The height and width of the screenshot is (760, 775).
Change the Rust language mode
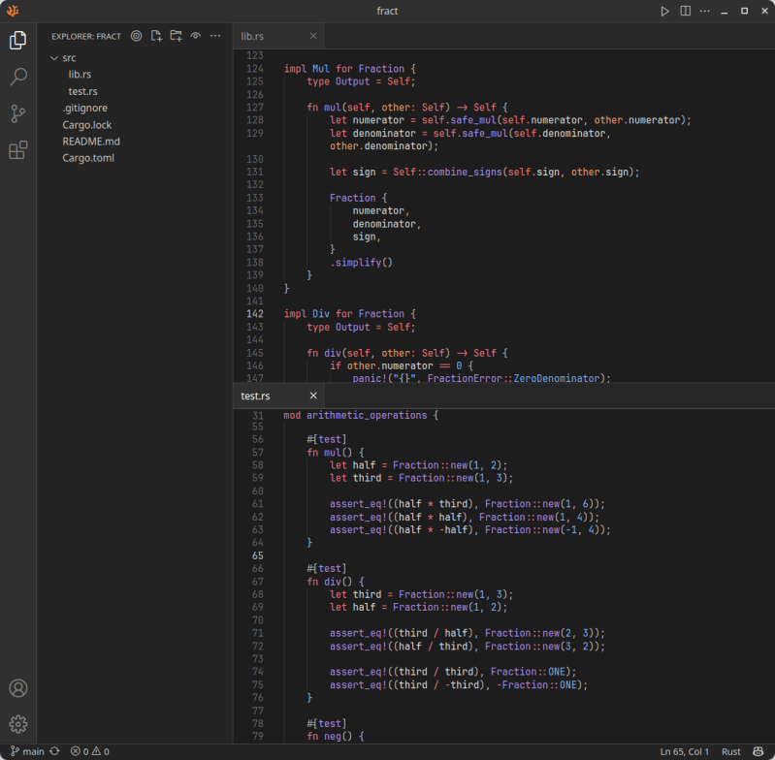[x=731, y=751]
